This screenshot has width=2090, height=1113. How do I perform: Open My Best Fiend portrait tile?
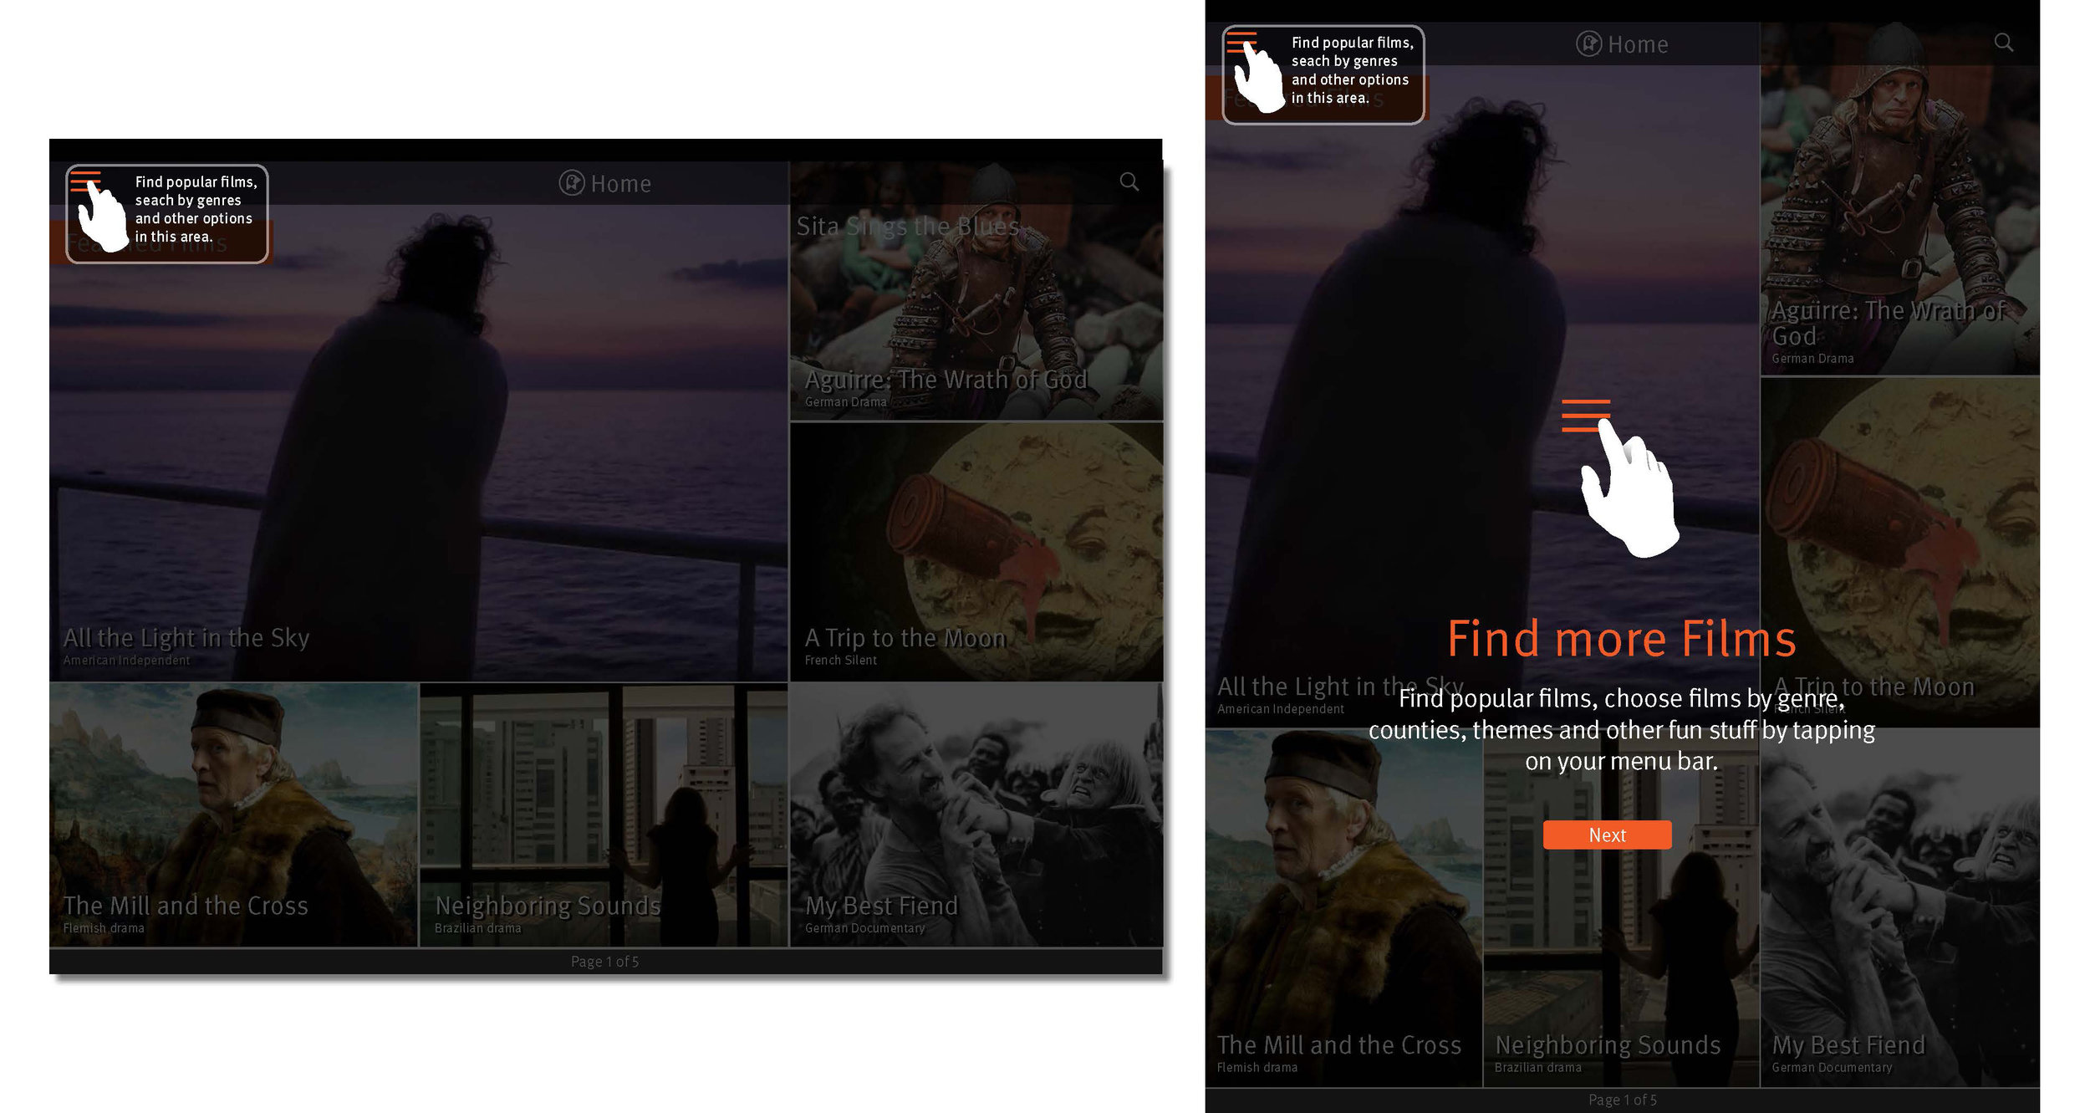(1899, 907)
